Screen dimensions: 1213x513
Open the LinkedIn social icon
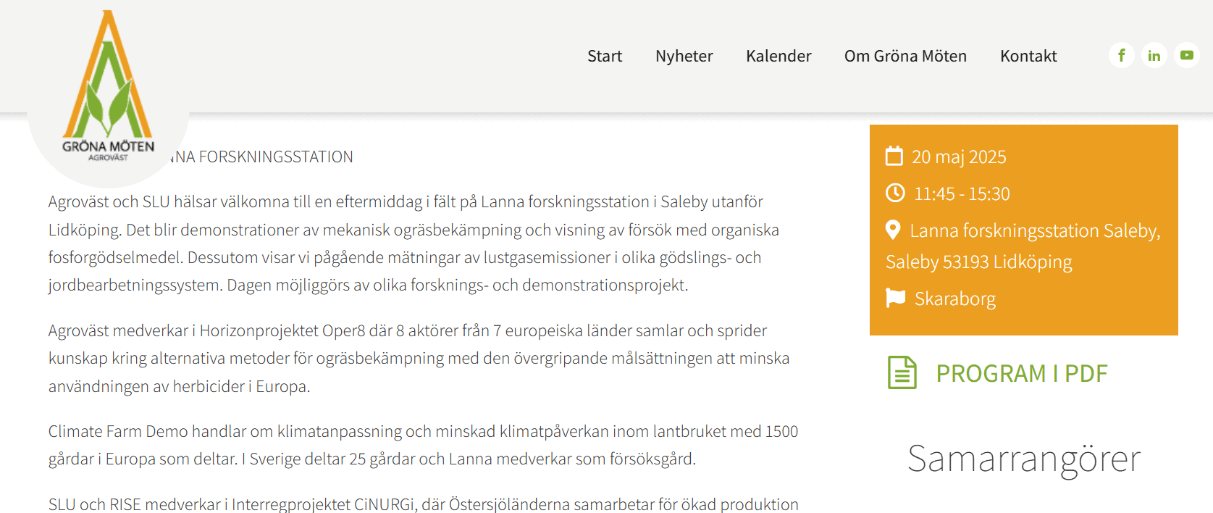pyautogui.click(x=1154, y=55)
